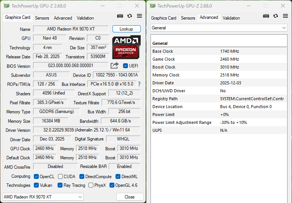Viewport: 292px width, 203px height.
Task: Open the AMD Radeon RX 9070 XT GPU selector dropdown
Action: tap(43, 197)
